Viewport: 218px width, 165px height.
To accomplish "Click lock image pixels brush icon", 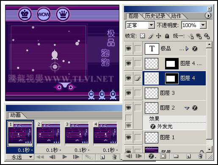I will (x=151, y=36).
